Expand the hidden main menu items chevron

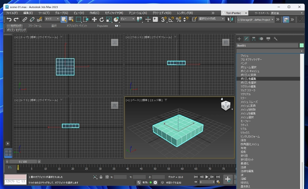tap(213, 13)
